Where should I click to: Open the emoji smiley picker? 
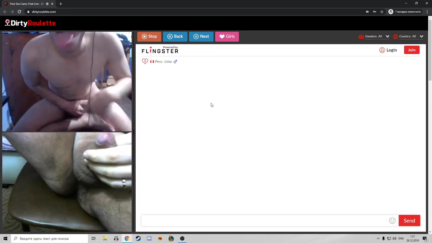pos(392,221)
